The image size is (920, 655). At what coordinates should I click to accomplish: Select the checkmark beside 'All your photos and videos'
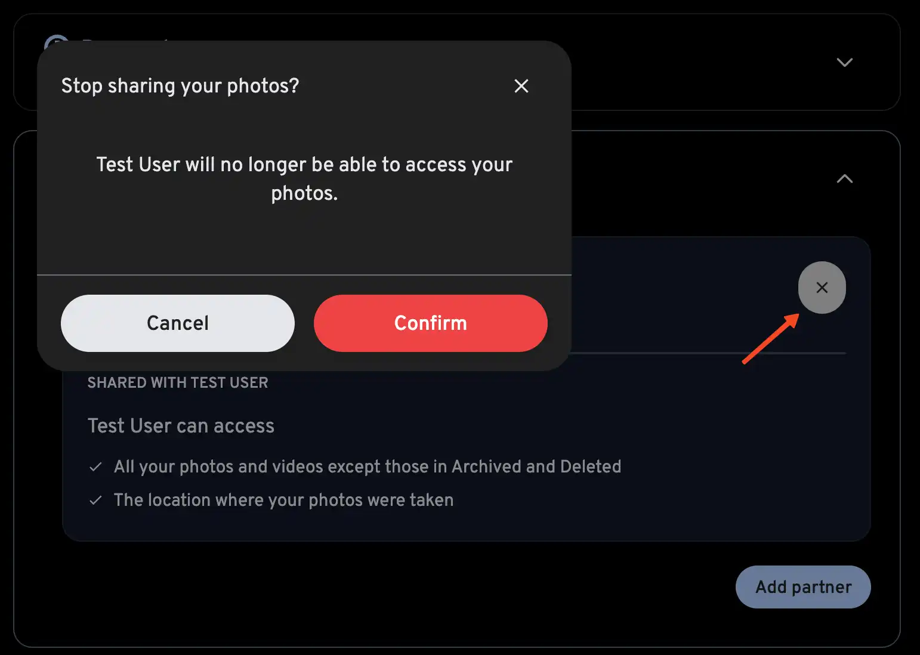pos(96,466)
